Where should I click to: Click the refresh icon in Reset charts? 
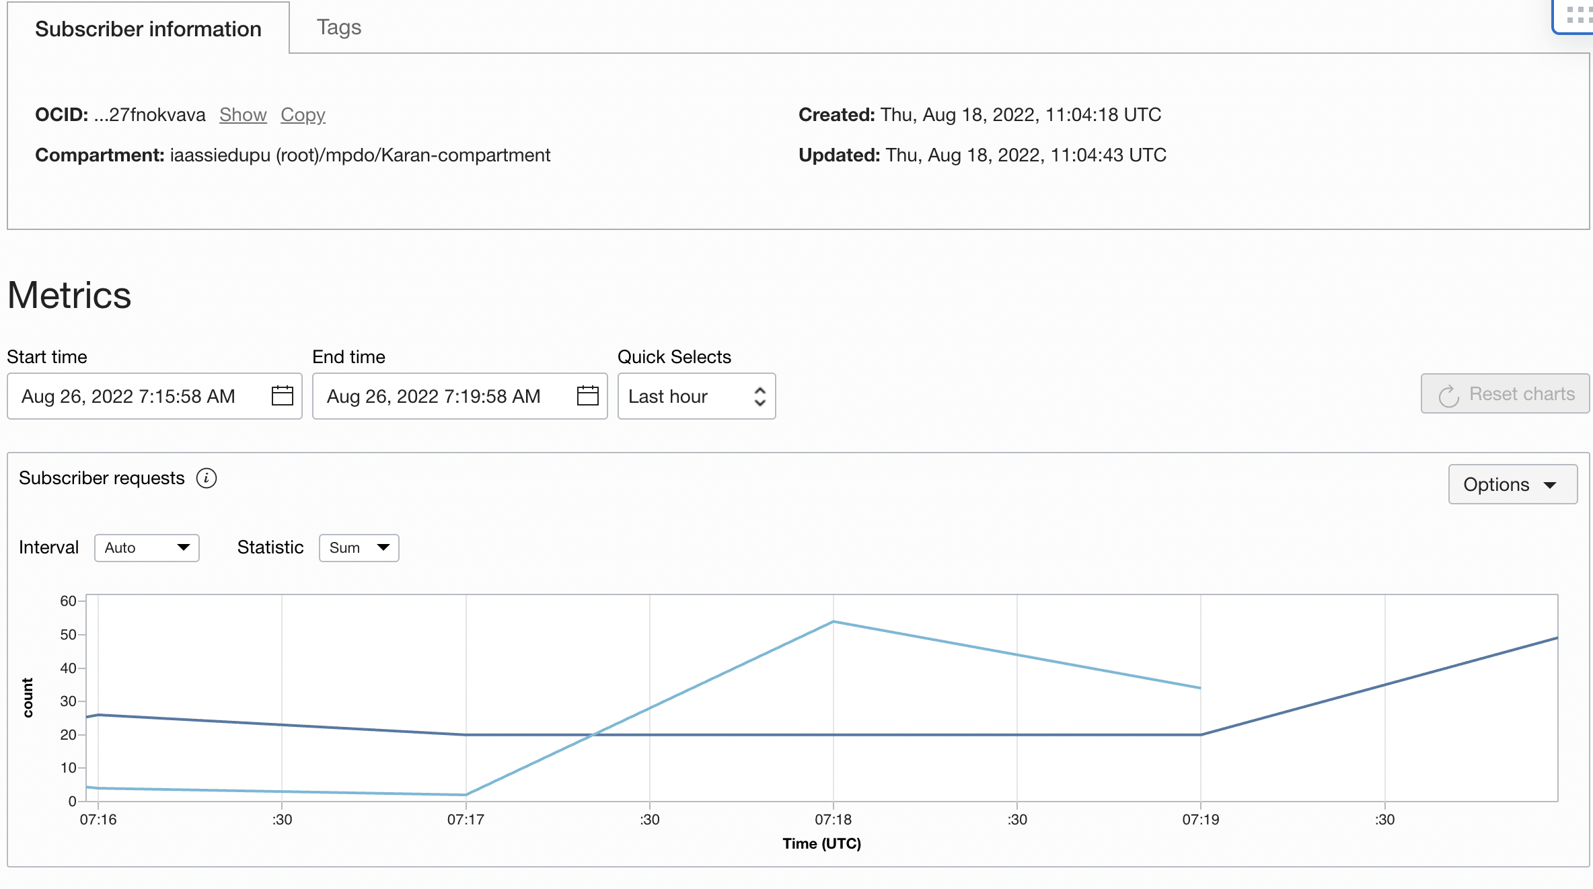tap(1448, 394)
